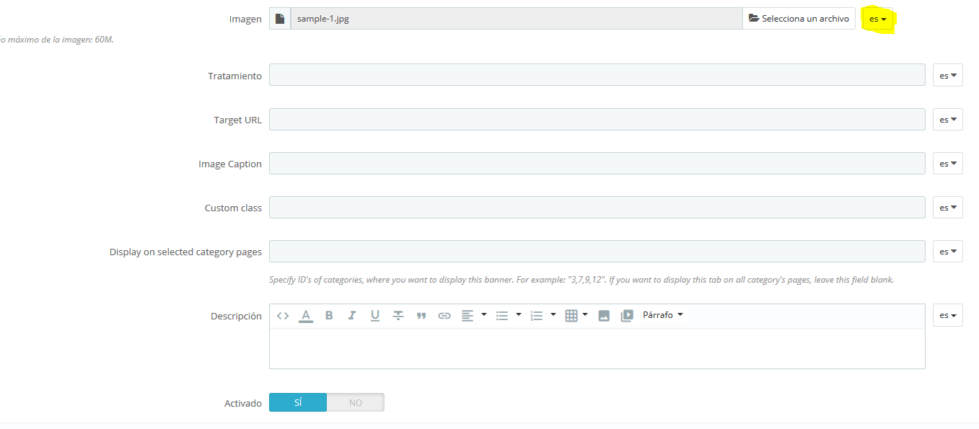
Task: Click the Tratamiento input field
Action: pos(597,75)
